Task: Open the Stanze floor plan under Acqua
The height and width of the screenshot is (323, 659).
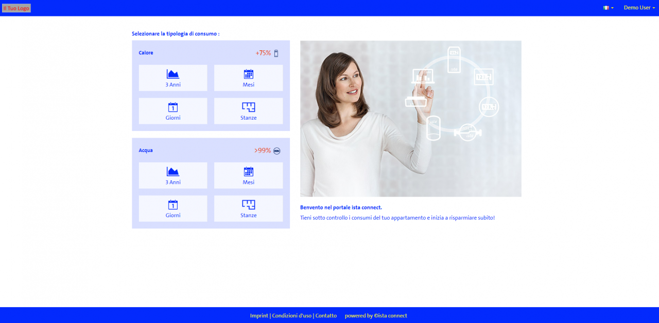Action: (249, 208)
